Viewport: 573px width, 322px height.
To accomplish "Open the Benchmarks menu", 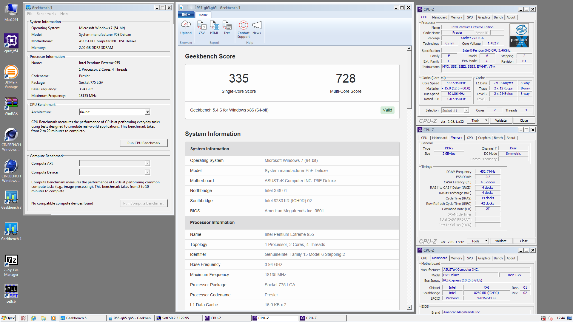I will (x=46, y=14).
